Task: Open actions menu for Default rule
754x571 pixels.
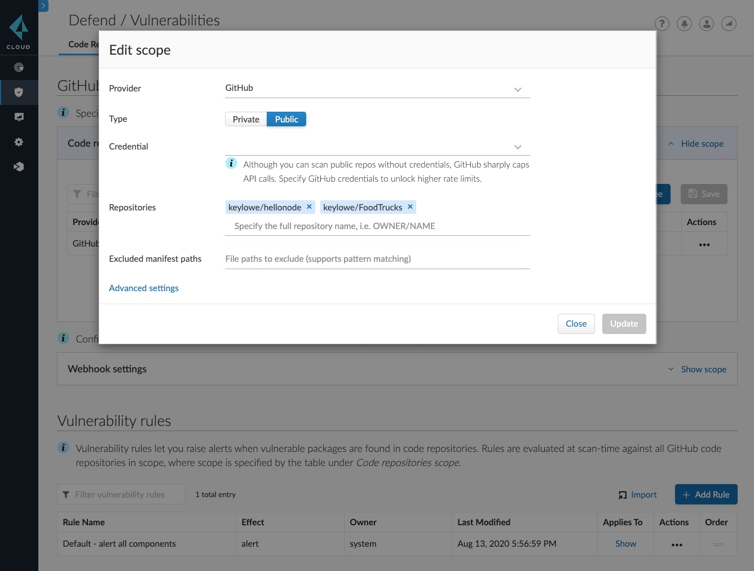Action: coord(677,545)
